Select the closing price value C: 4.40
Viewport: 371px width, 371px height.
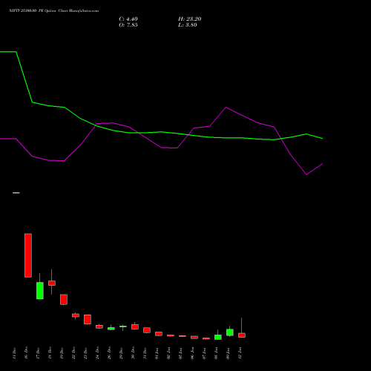point(128,19)
